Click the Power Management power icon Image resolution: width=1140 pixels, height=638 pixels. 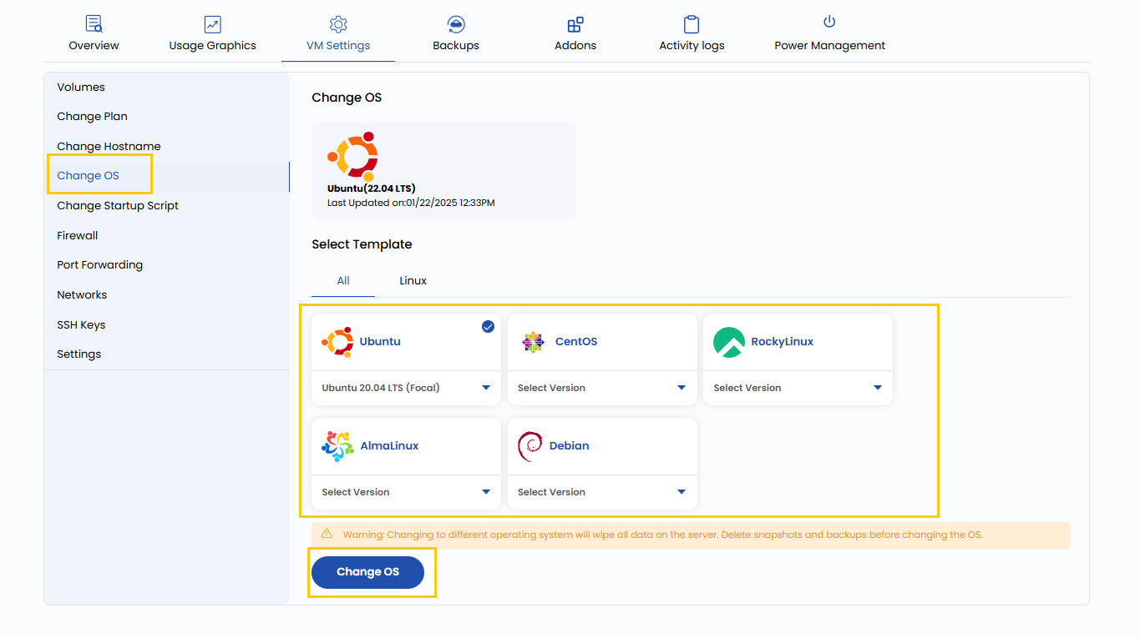click(x=829, y=22)
